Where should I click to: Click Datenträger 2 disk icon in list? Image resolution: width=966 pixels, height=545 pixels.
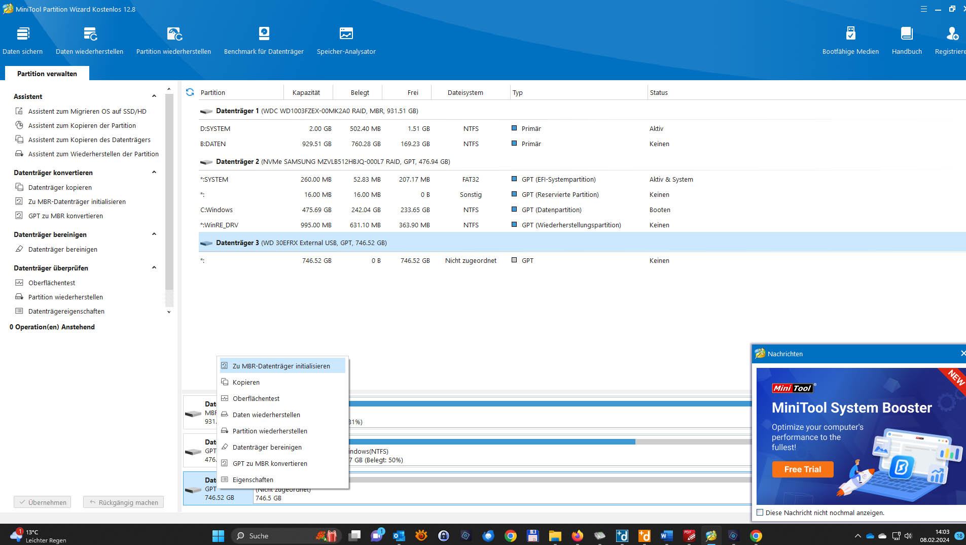click(206, 162)
